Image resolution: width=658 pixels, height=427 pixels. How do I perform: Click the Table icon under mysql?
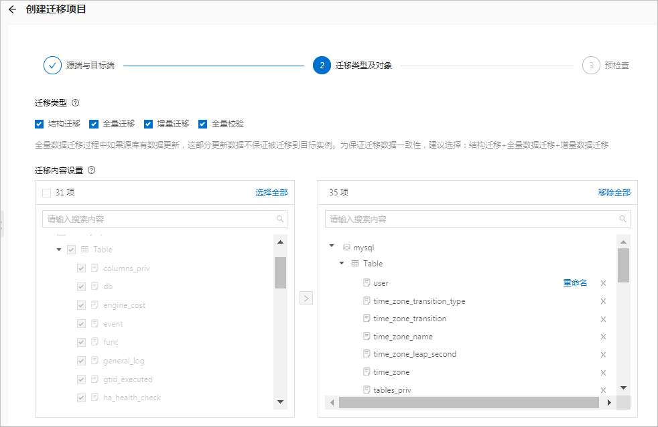coord(355,263)
